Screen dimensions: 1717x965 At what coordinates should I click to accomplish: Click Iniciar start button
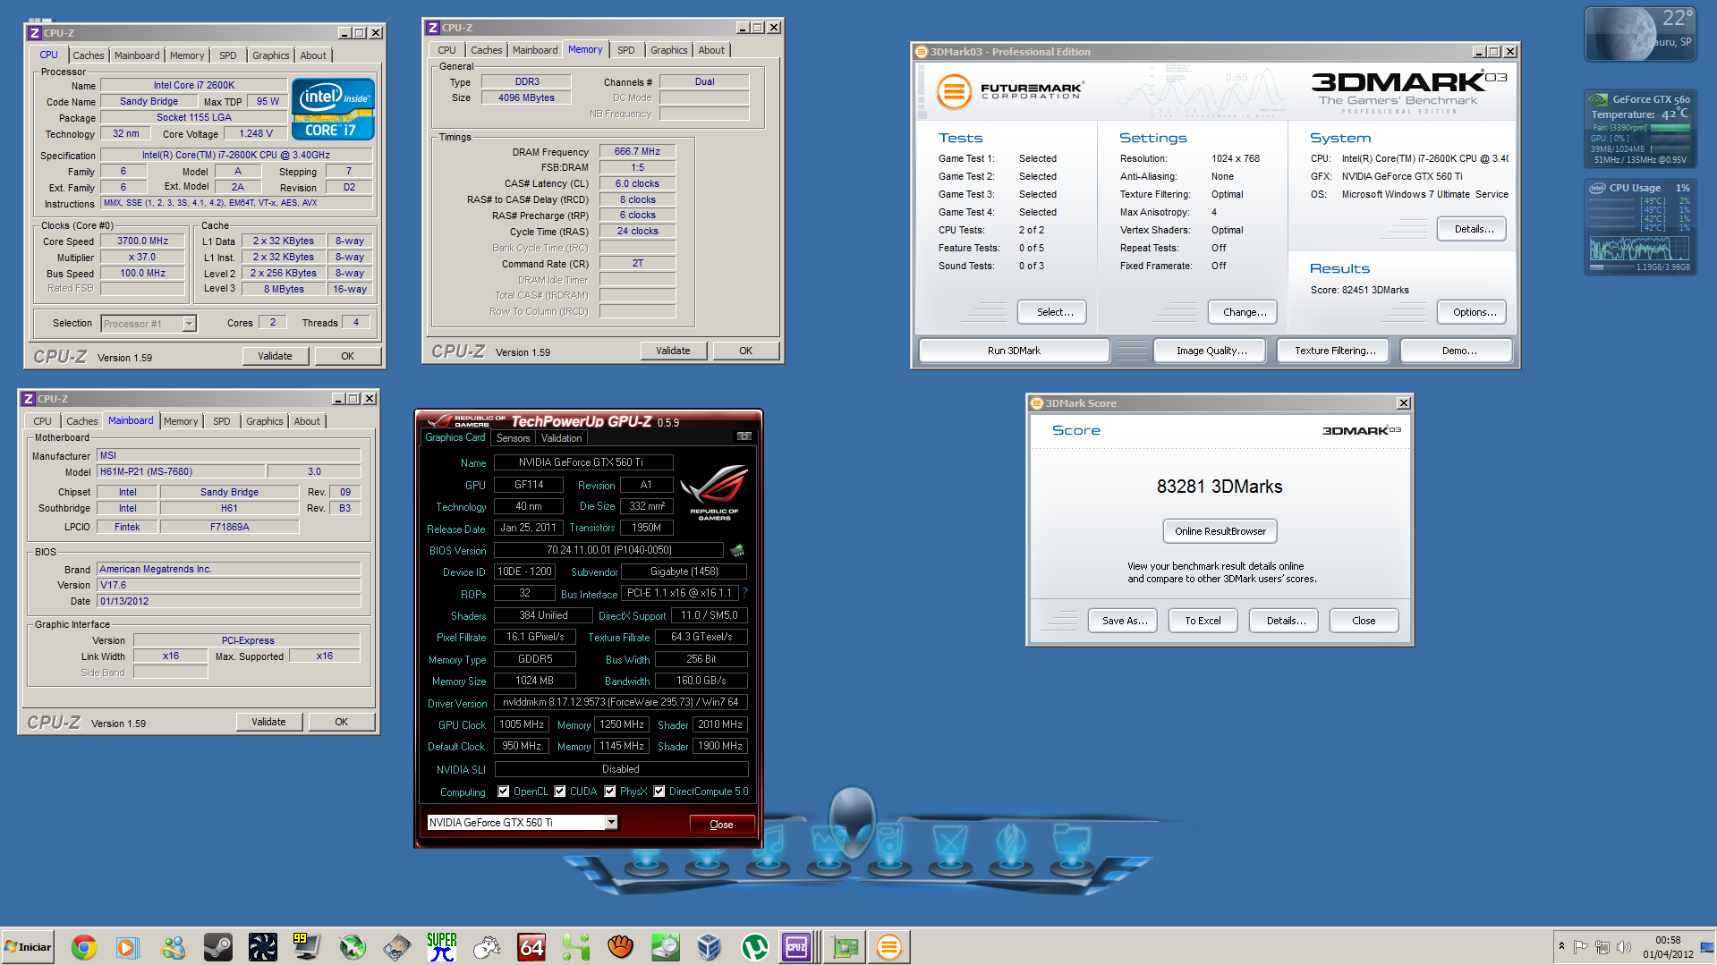click(28, 946)
